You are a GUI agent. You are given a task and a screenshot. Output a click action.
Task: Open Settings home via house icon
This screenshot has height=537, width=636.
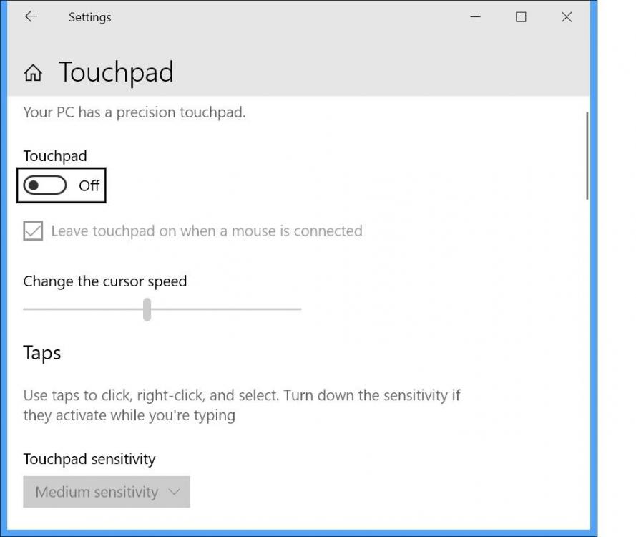coord(33,73)
